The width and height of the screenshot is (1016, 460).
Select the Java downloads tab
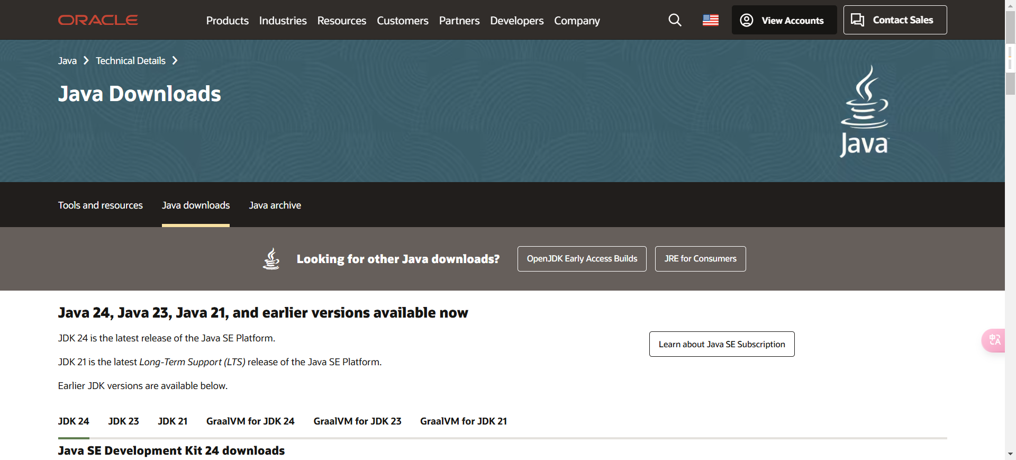(196, 205)
